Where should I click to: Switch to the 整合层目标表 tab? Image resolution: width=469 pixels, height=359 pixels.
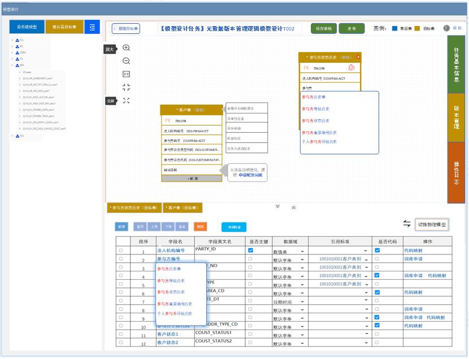[x=64, y=27]
